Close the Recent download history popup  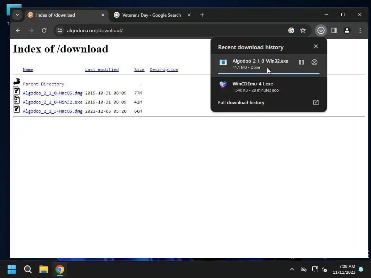pyautogui.click(x=316, y=46)
